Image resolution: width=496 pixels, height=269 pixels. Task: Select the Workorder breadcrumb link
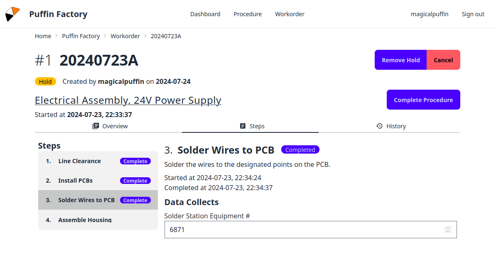tap(125, 36)
